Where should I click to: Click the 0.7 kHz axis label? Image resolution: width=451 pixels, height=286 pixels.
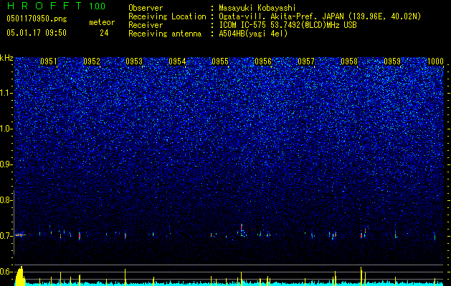(6, 236)
